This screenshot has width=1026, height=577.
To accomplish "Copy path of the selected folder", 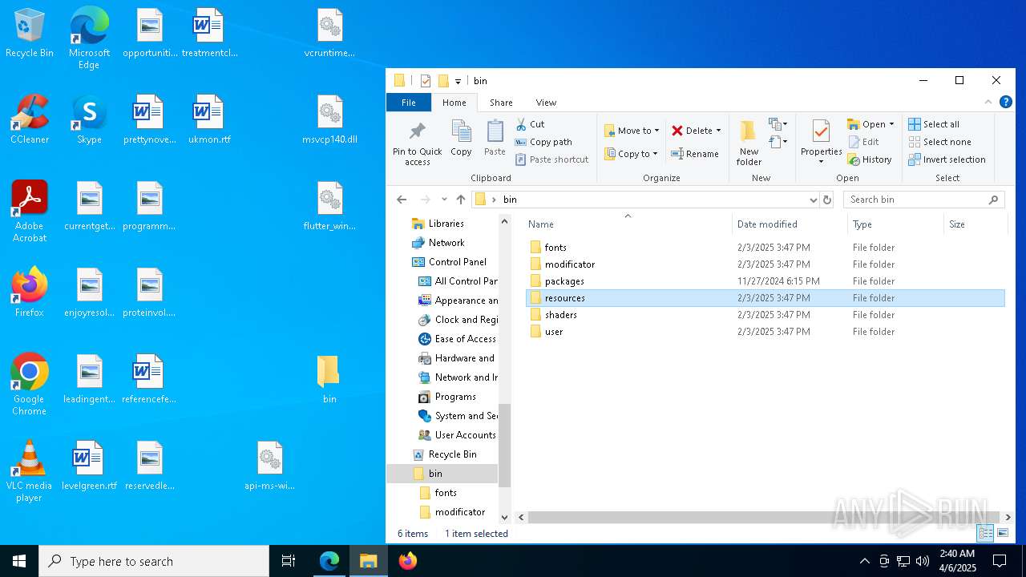I will click(543, 142).
